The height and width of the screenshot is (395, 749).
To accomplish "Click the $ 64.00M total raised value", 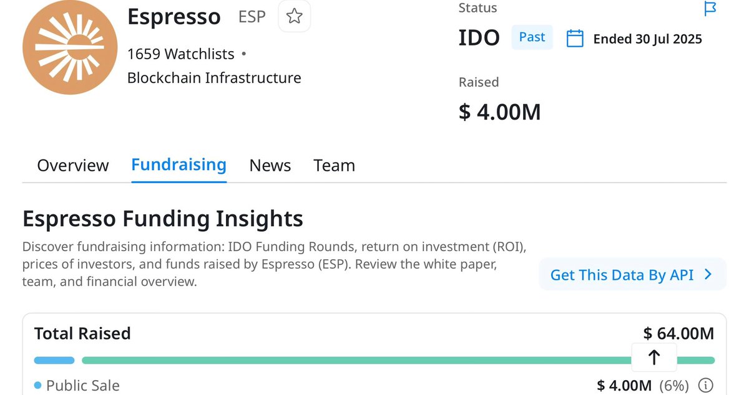I will coord(678,333).
